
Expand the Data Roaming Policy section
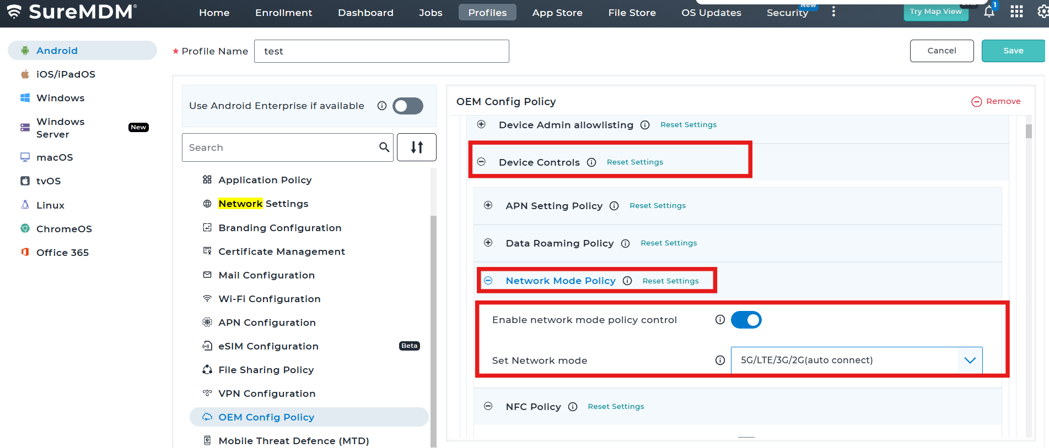(488, 243)
